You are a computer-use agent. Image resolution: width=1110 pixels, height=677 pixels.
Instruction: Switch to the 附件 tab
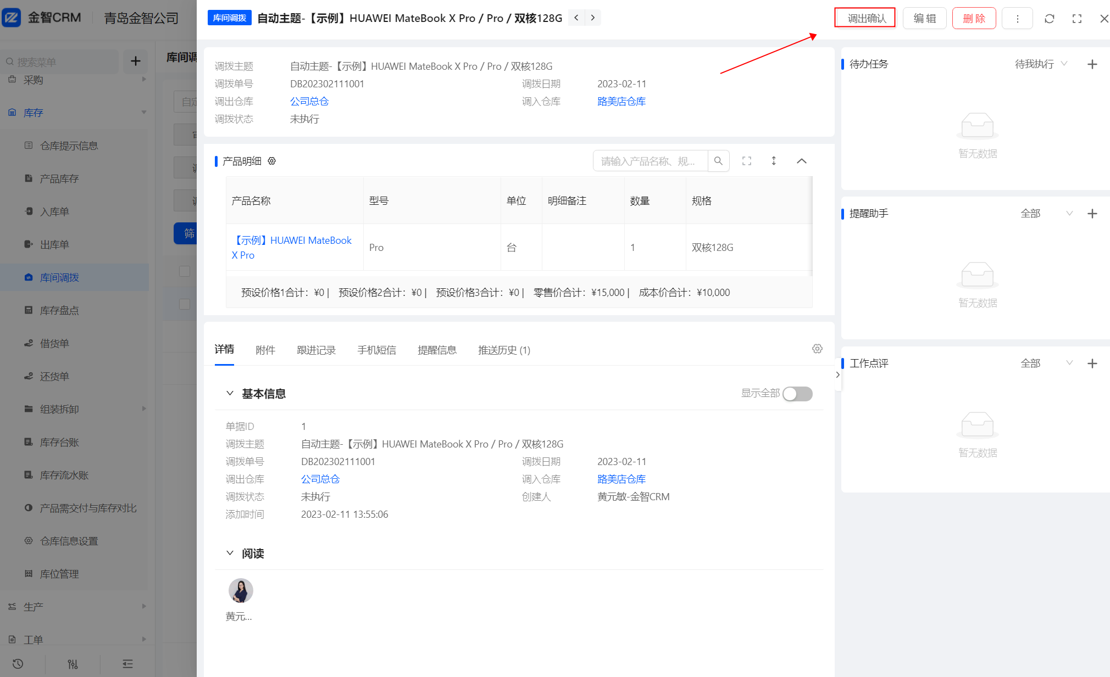(265, 350)
